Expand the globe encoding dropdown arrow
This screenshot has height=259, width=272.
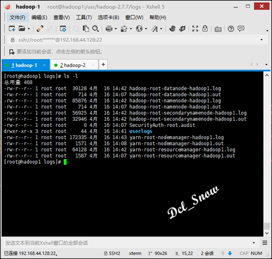point(146,29)
